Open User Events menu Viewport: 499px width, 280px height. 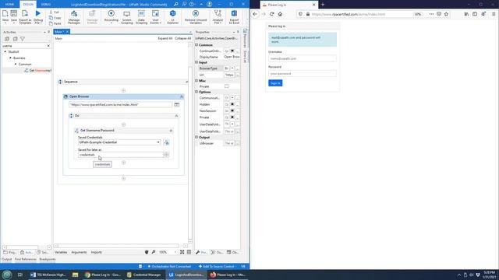[x=155, y=16]
